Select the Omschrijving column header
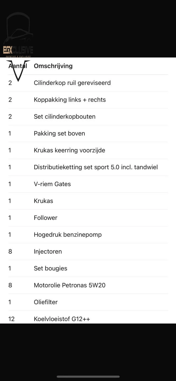 pyautogui.click(x=53, y=66)
